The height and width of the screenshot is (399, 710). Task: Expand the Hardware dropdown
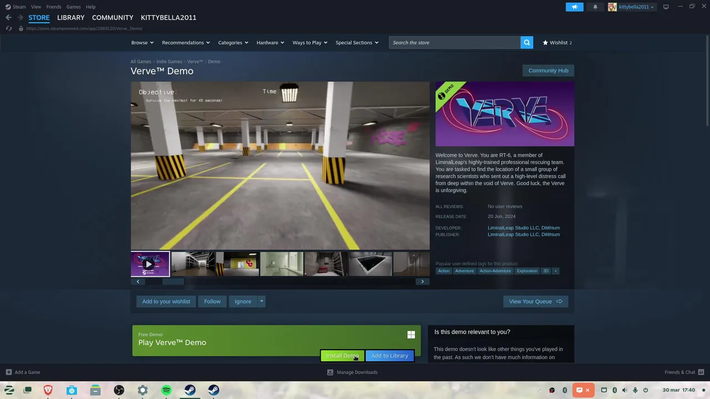[270, 43]
